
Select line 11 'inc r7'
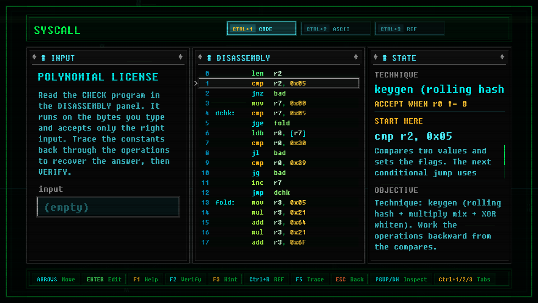coord(279,183)
